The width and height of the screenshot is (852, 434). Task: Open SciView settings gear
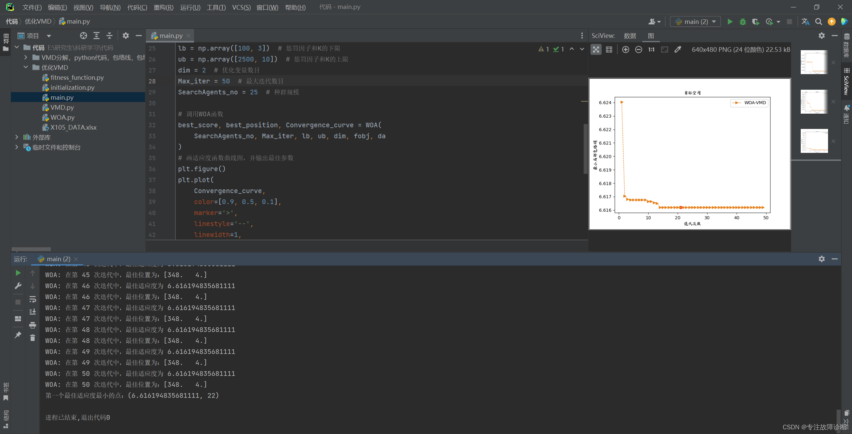tap(821, 36)
